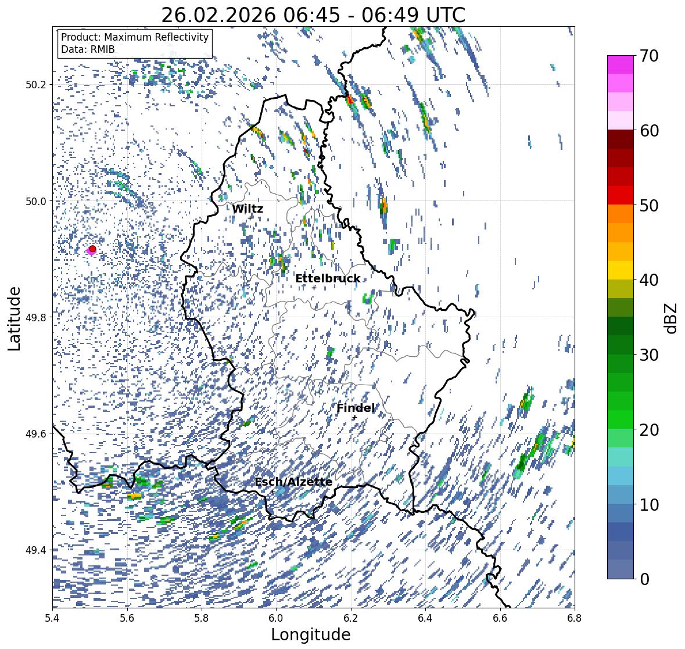Click the 0 tick on the colorbar

[x=644, y=579]
